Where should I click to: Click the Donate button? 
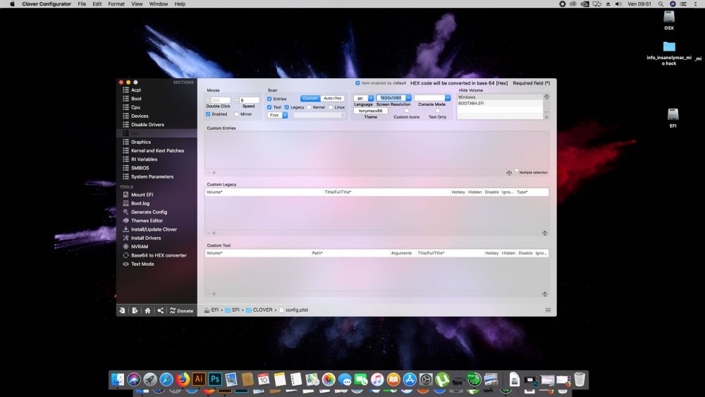click(182, 311)
